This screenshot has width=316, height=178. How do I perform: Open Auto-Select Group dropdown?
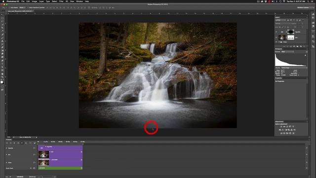click(22, 8)
